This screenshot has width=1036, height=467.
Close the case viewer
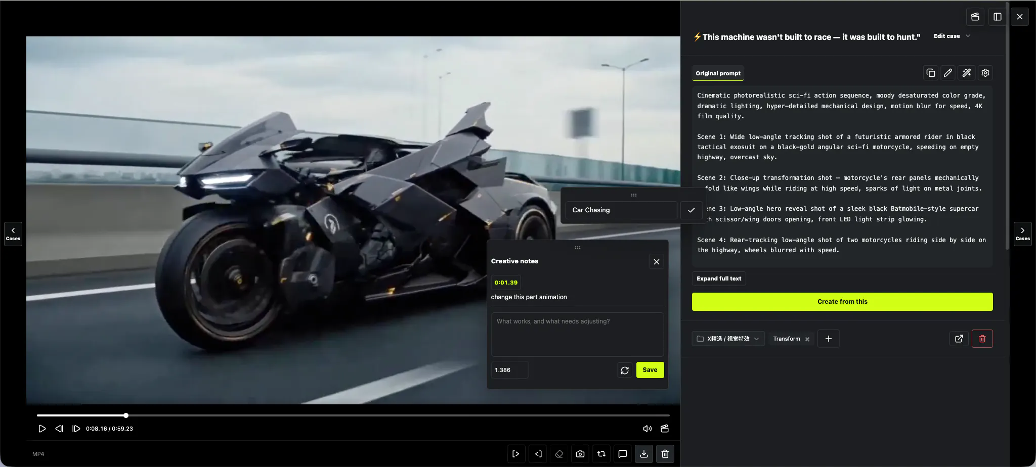point(1020,17)
